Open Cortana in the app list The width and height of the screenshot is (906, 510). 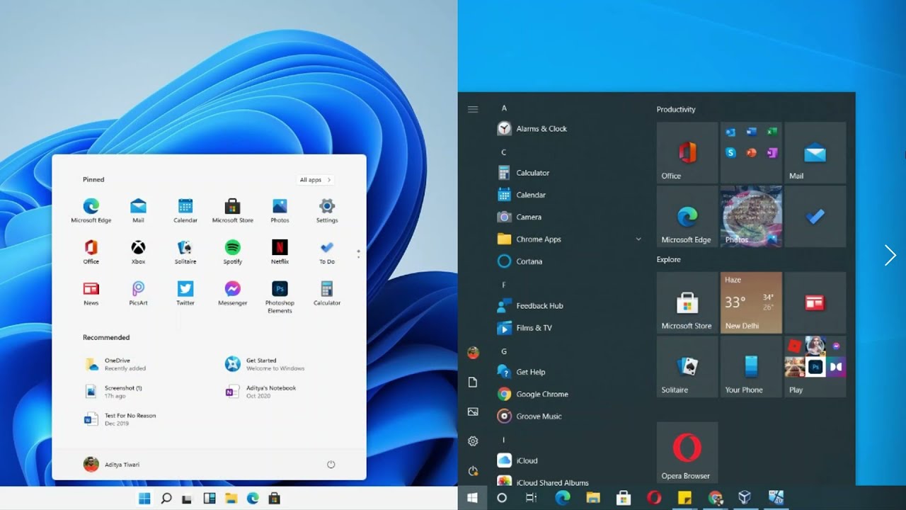coord(520,261)
